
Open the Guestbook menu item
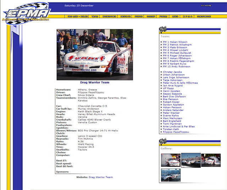(x=204, y=16)
